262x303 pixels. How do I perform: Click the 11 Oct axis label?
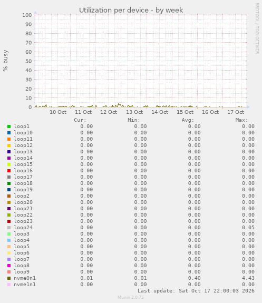coord(83,112)
